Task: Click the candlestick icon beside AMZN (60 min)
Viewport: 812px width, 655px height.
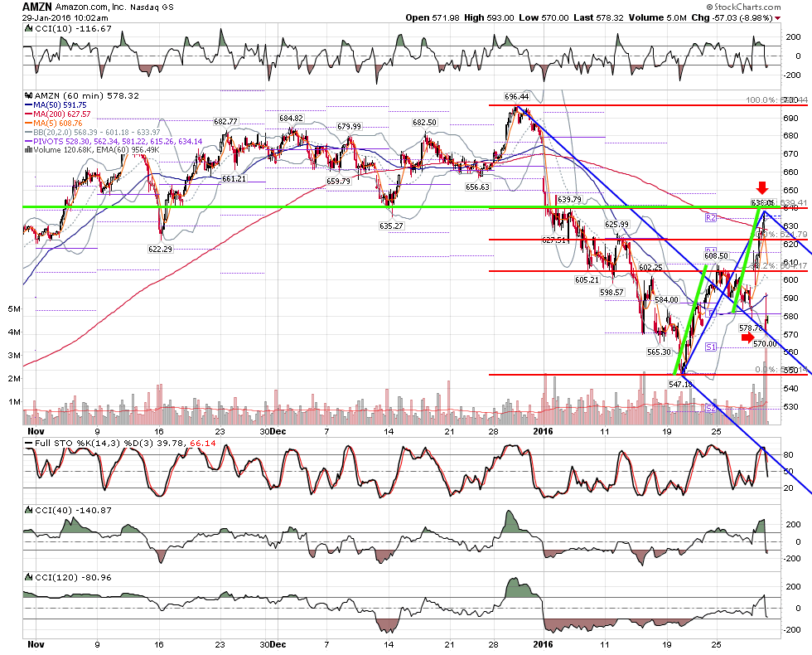Action: point(29,96)
